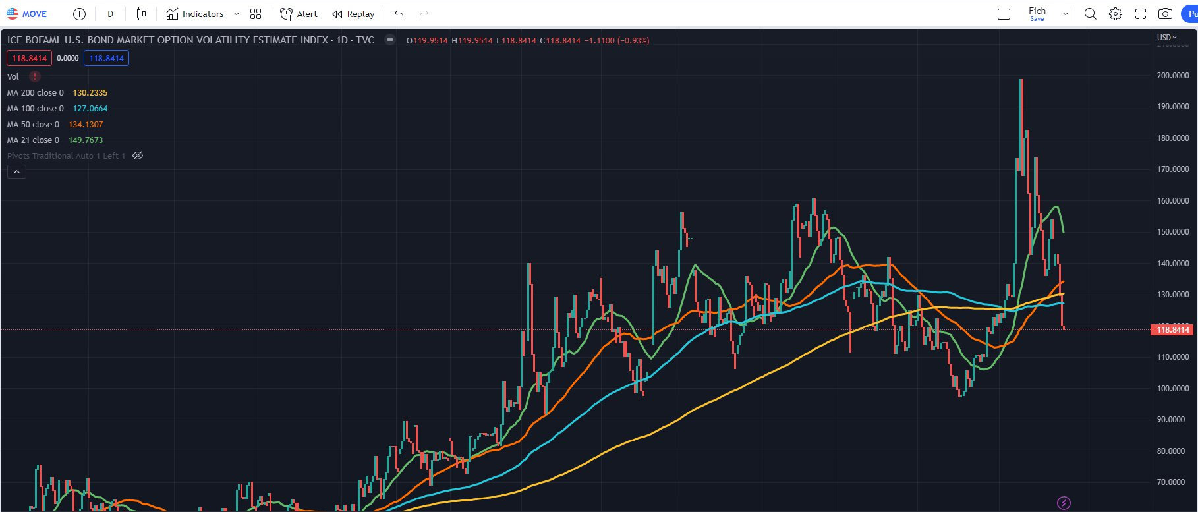Image resolution: width=1198 pixels, height=512 pixels.
Task: Take a chart snapshot with camera icon
Action: click(x=1165, y=14)
